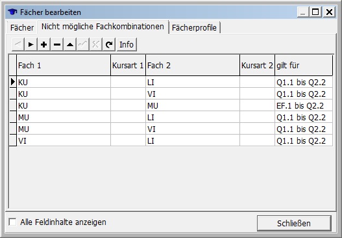Click the graduation cap window icon
This screenshot has height=238, width=342.
pyautogui.click(x=12, y=12)
